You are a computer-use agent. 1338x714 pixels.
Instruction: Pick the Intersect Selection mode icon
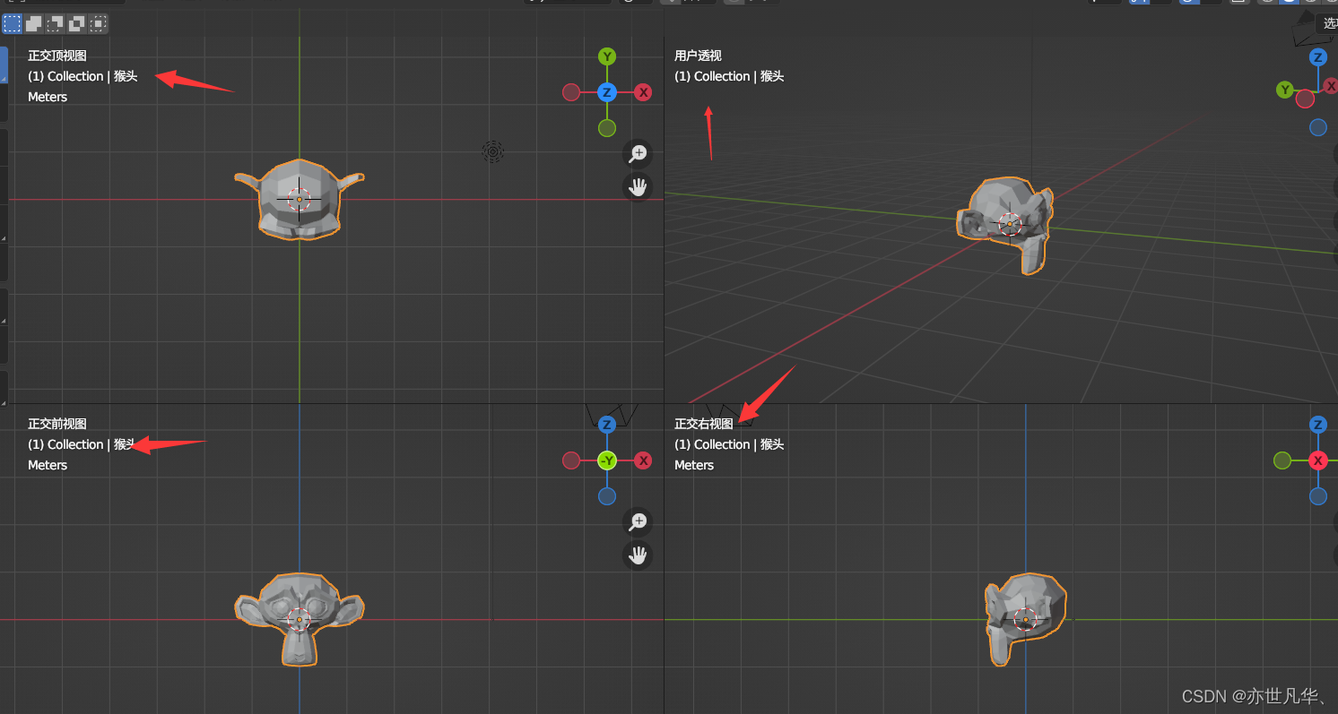(x=98, y=23)
